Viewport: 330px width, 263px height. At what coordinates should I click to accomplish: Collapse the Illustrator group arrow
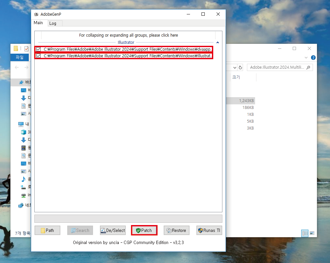coord(217,43)
